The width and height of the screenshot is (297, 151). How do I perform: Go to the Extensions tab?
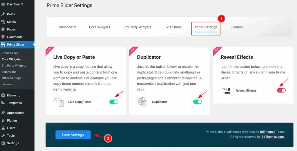point(173,27)
